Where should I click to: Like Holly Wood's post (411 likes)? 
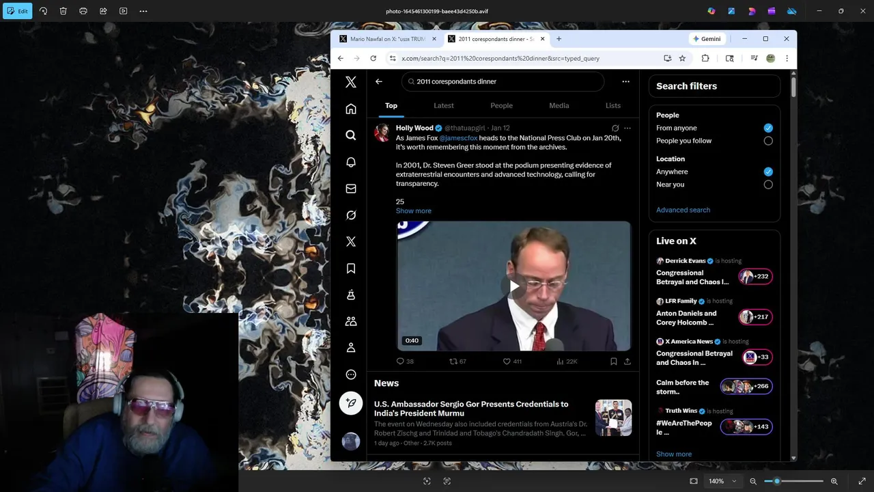512,361
